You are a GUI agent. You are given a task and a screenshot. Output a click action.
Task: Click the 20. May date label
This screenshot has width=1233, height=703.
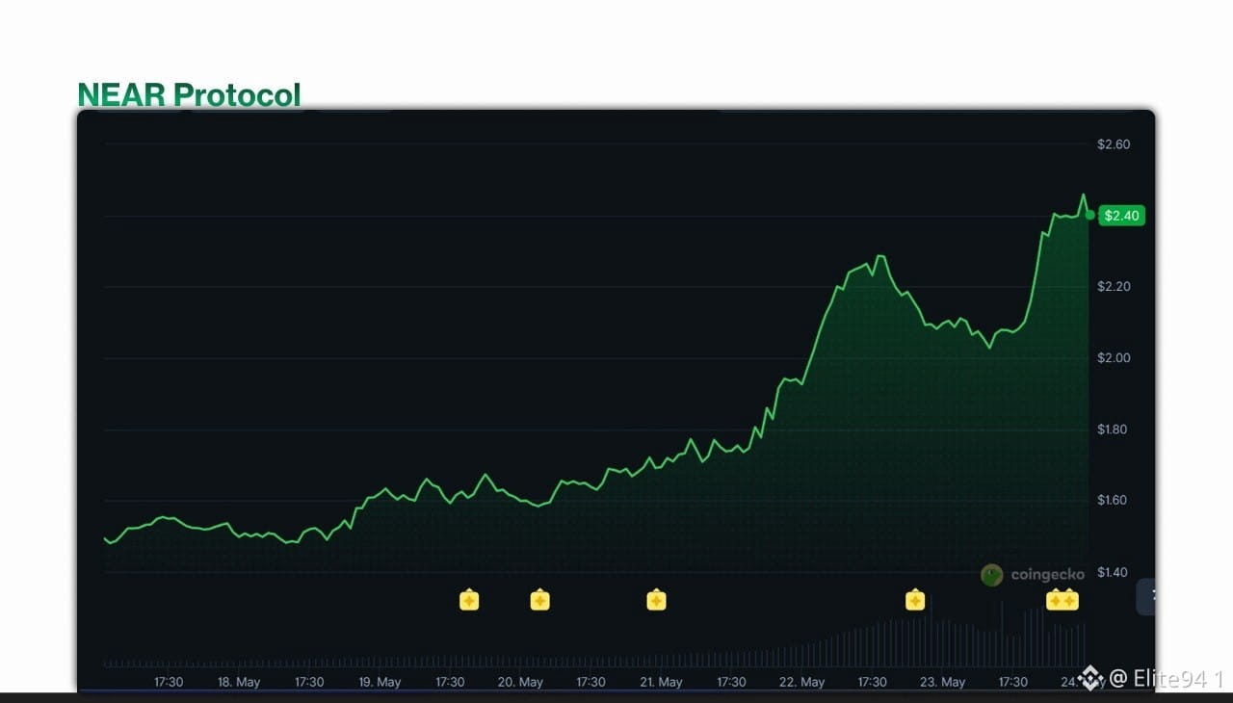coord(520,682)
